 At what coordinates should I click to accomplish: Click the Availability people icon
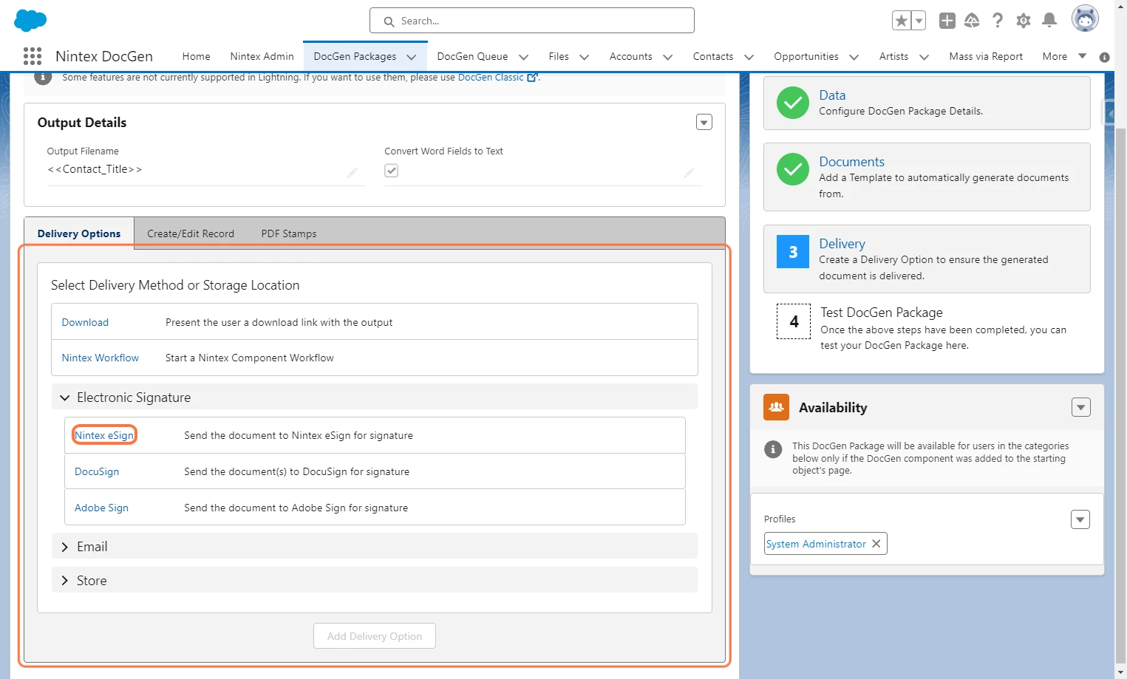click(x=776, y=407)
